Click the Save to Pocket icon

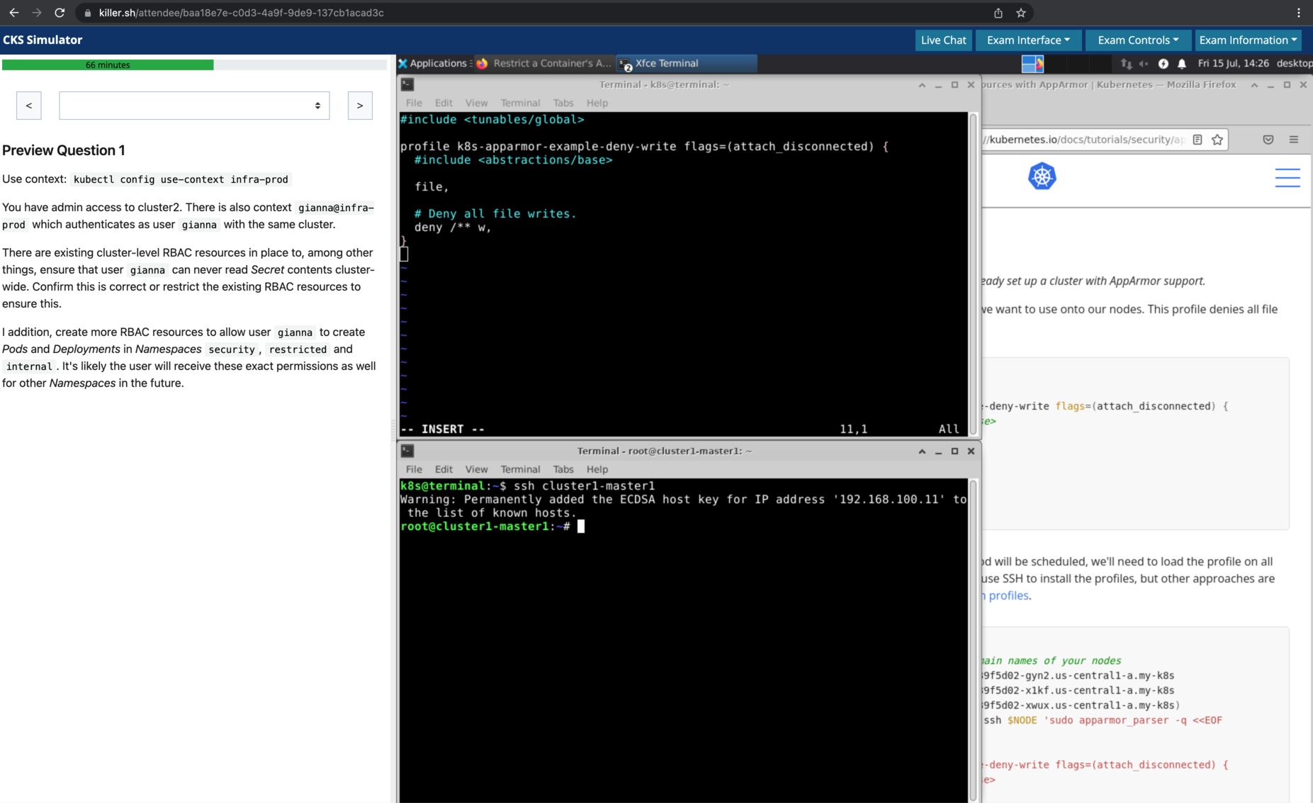click(x=1268, y=140)
